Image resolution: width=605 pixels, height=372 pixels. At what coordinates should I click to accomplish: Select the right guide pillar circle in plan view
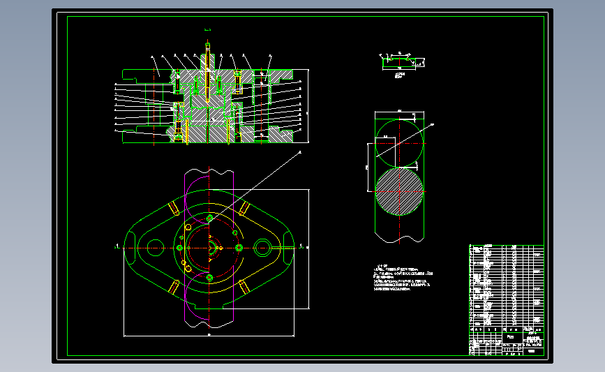pyautogui.click(x=262, y=247)
